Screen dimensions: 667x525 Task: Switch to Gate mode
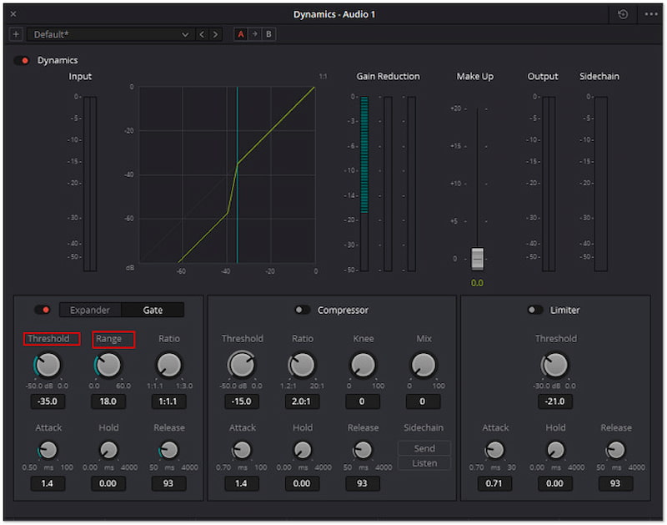coord(153,310)
